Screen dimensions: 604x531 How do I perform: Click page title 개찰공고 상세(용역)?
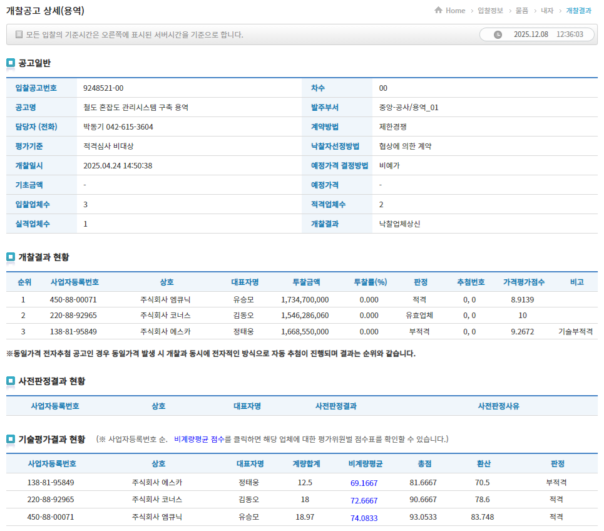pyautogui.click(x=45, y=11)
